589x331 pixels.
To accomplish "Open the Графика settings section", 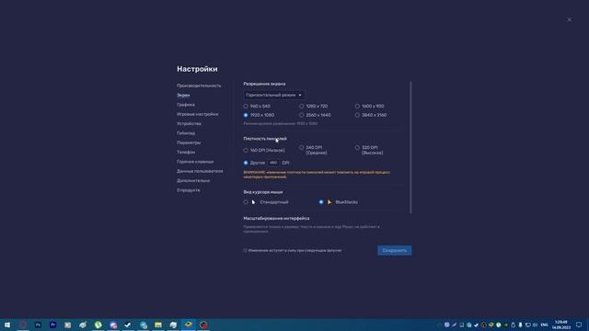I will (186, 105).
